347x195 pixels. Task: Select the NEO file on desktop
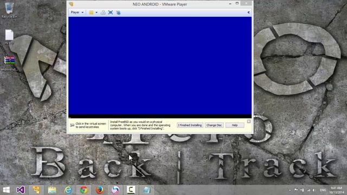click(x=9, y=37)
